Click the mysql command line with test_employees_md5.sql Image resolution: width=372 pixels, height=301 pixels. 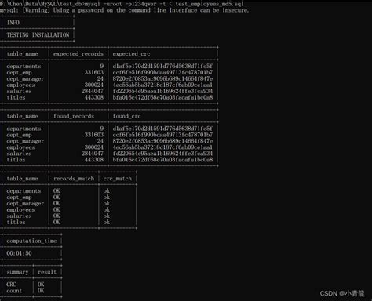[122, 3]
